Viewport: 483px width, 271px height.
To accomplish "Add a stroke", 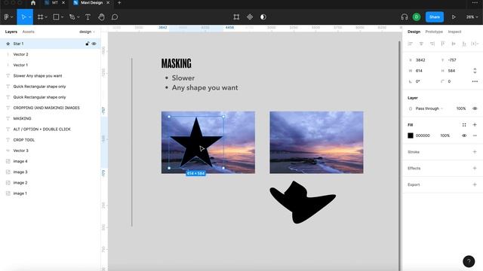I will 475,152.
